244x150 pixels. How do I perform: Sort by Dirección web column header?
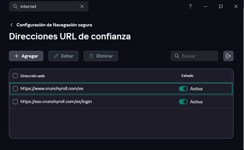(x=32, y=76)
